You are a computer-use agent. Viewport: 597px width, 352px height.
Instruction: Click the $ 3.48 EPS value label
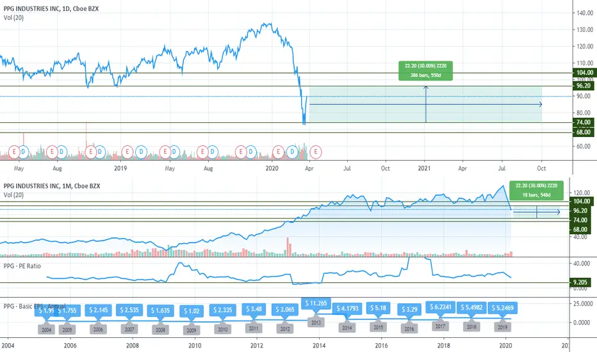pyautogui.click(x=254, y=309)
